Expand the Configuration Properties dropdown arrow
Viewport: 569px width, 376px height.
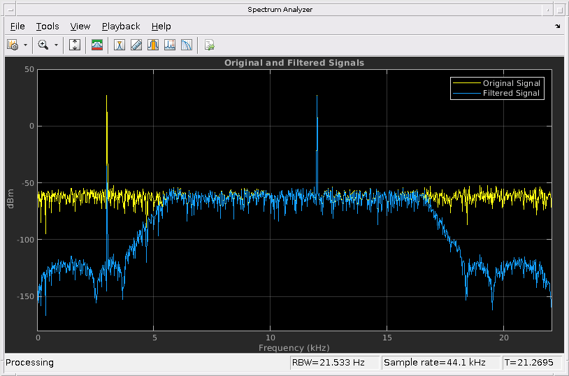tap(25, 45)
